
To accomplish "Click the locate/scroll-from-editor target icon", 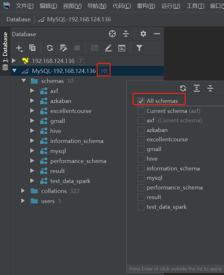I will click(112, 34).
